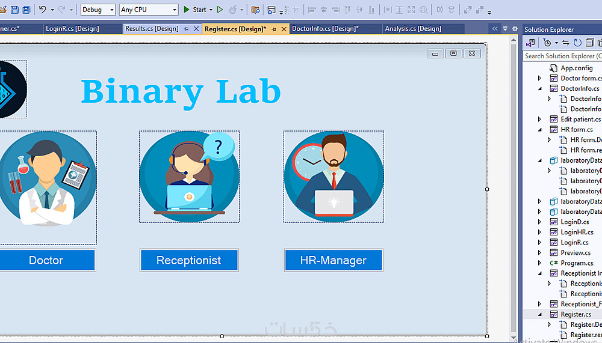Viewport: 602px width, 343px height.
Task: Click the Make Same Size icon
Action: point(411,10)
